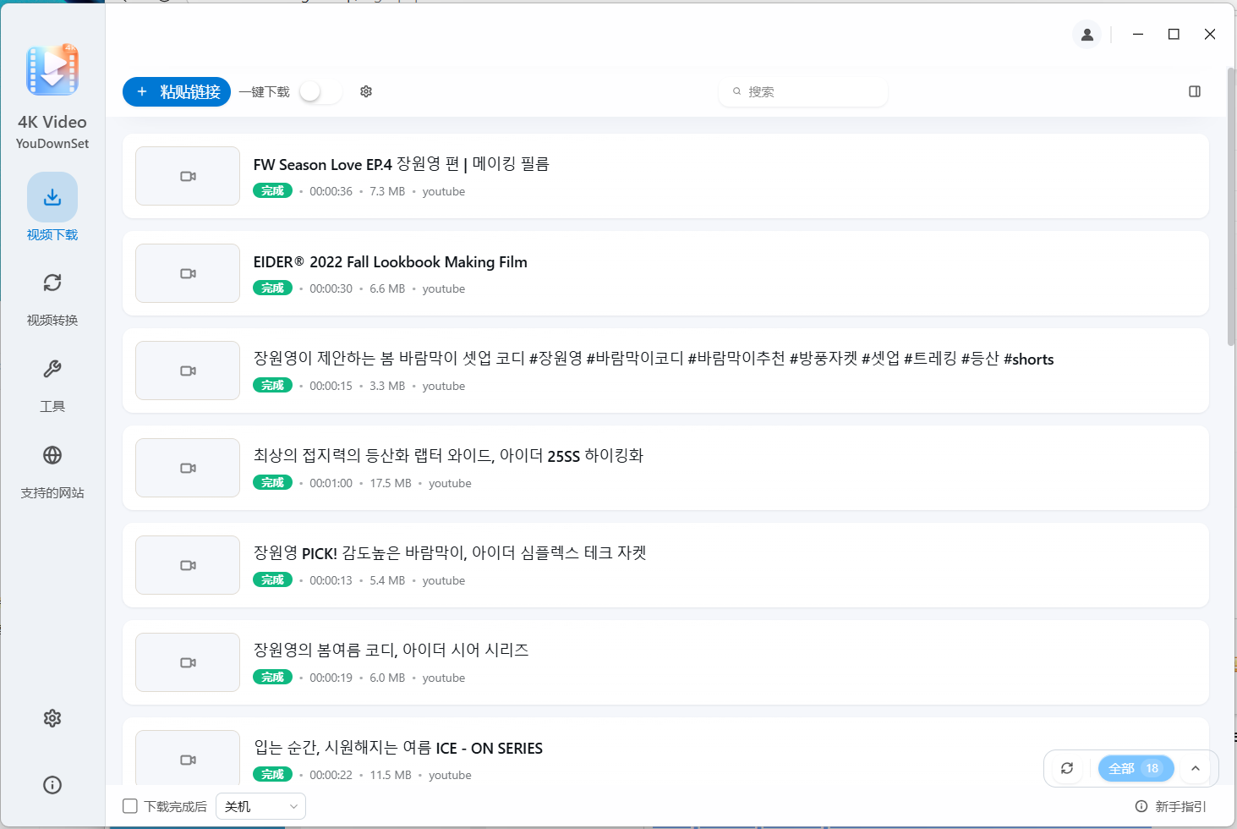View 支持的网站 supported sites list

pos(52,469)
